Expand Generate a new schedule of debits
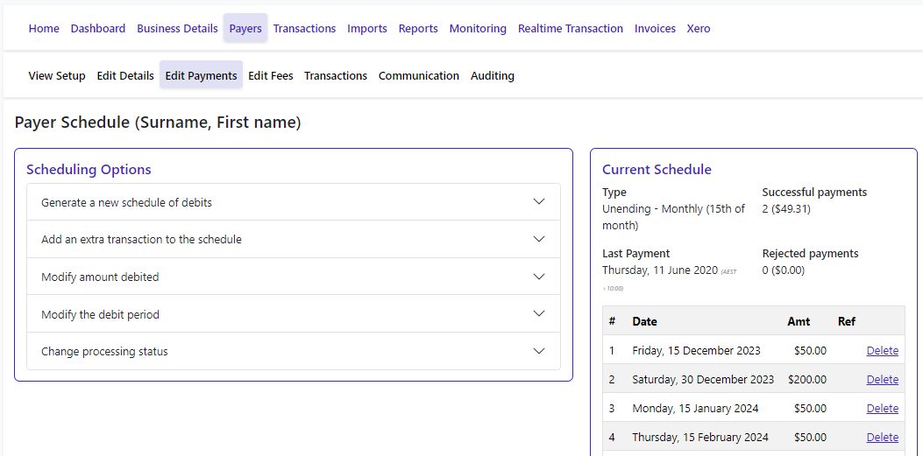This screenshot has width=923, height=456. coord(293,202)
